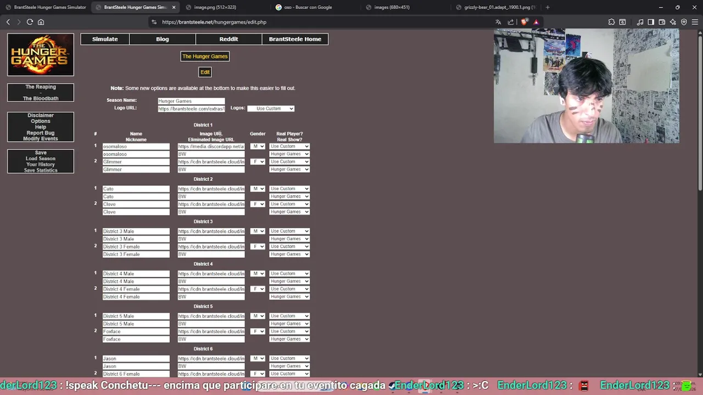Image resolution: width=703 pixels, height=395 pixels.
Task: Open the Brave Shields lion icon
Action: click(x=524, y=22)
